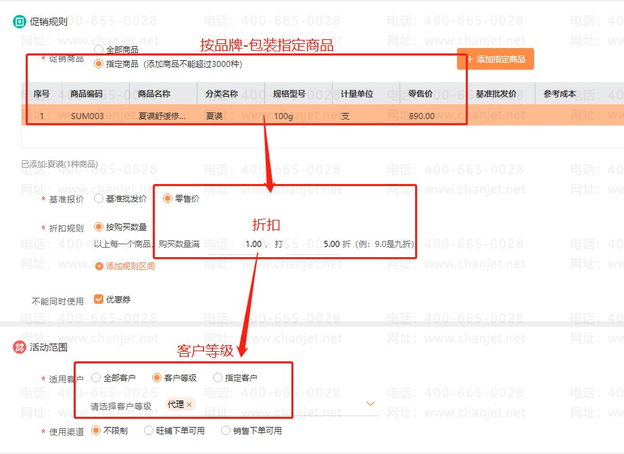This screenshot has height=454, width=624.
Task: Uncheck the 优惠券 checkbox
Action: click(99, 299)
